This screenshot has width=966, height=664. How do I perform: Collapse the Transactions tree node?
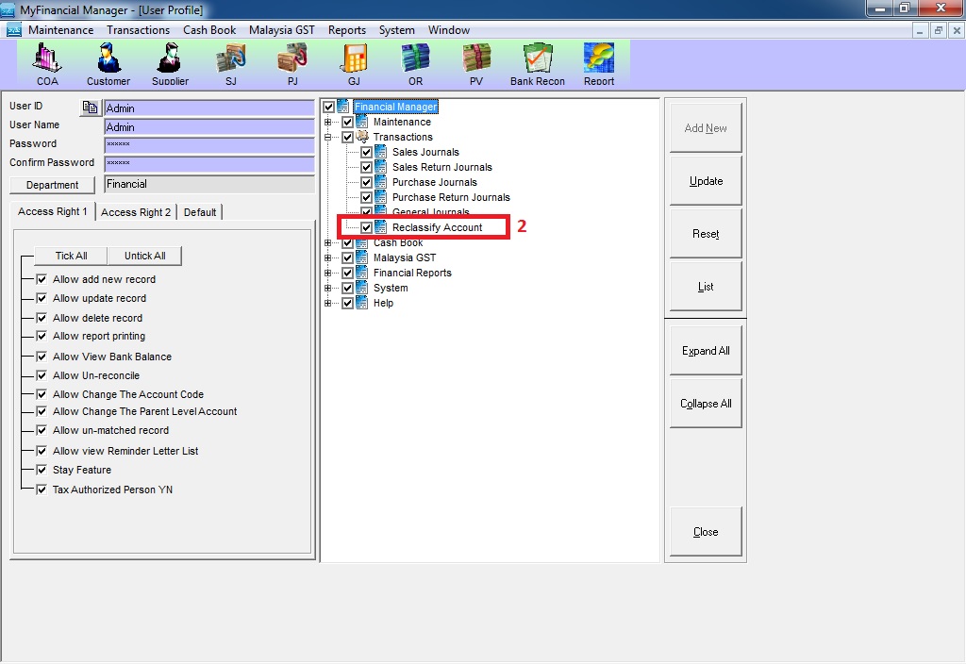pos(328,137)
